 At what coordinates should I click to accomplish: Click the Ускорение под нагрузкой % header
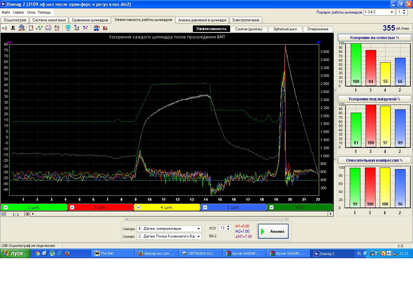tap(374, 99)
